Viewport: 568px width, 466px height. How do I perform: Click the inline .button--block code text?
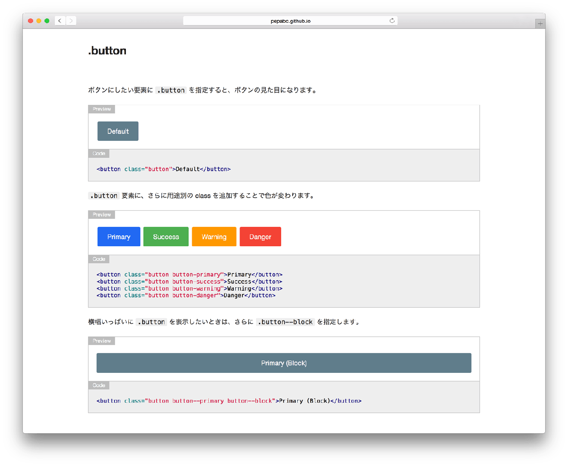point(285,322)
